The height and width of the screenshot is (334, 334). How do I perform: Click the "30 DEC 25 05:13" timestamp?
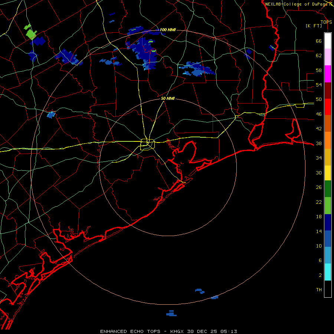pyautogui.click(x=212, y=331)
